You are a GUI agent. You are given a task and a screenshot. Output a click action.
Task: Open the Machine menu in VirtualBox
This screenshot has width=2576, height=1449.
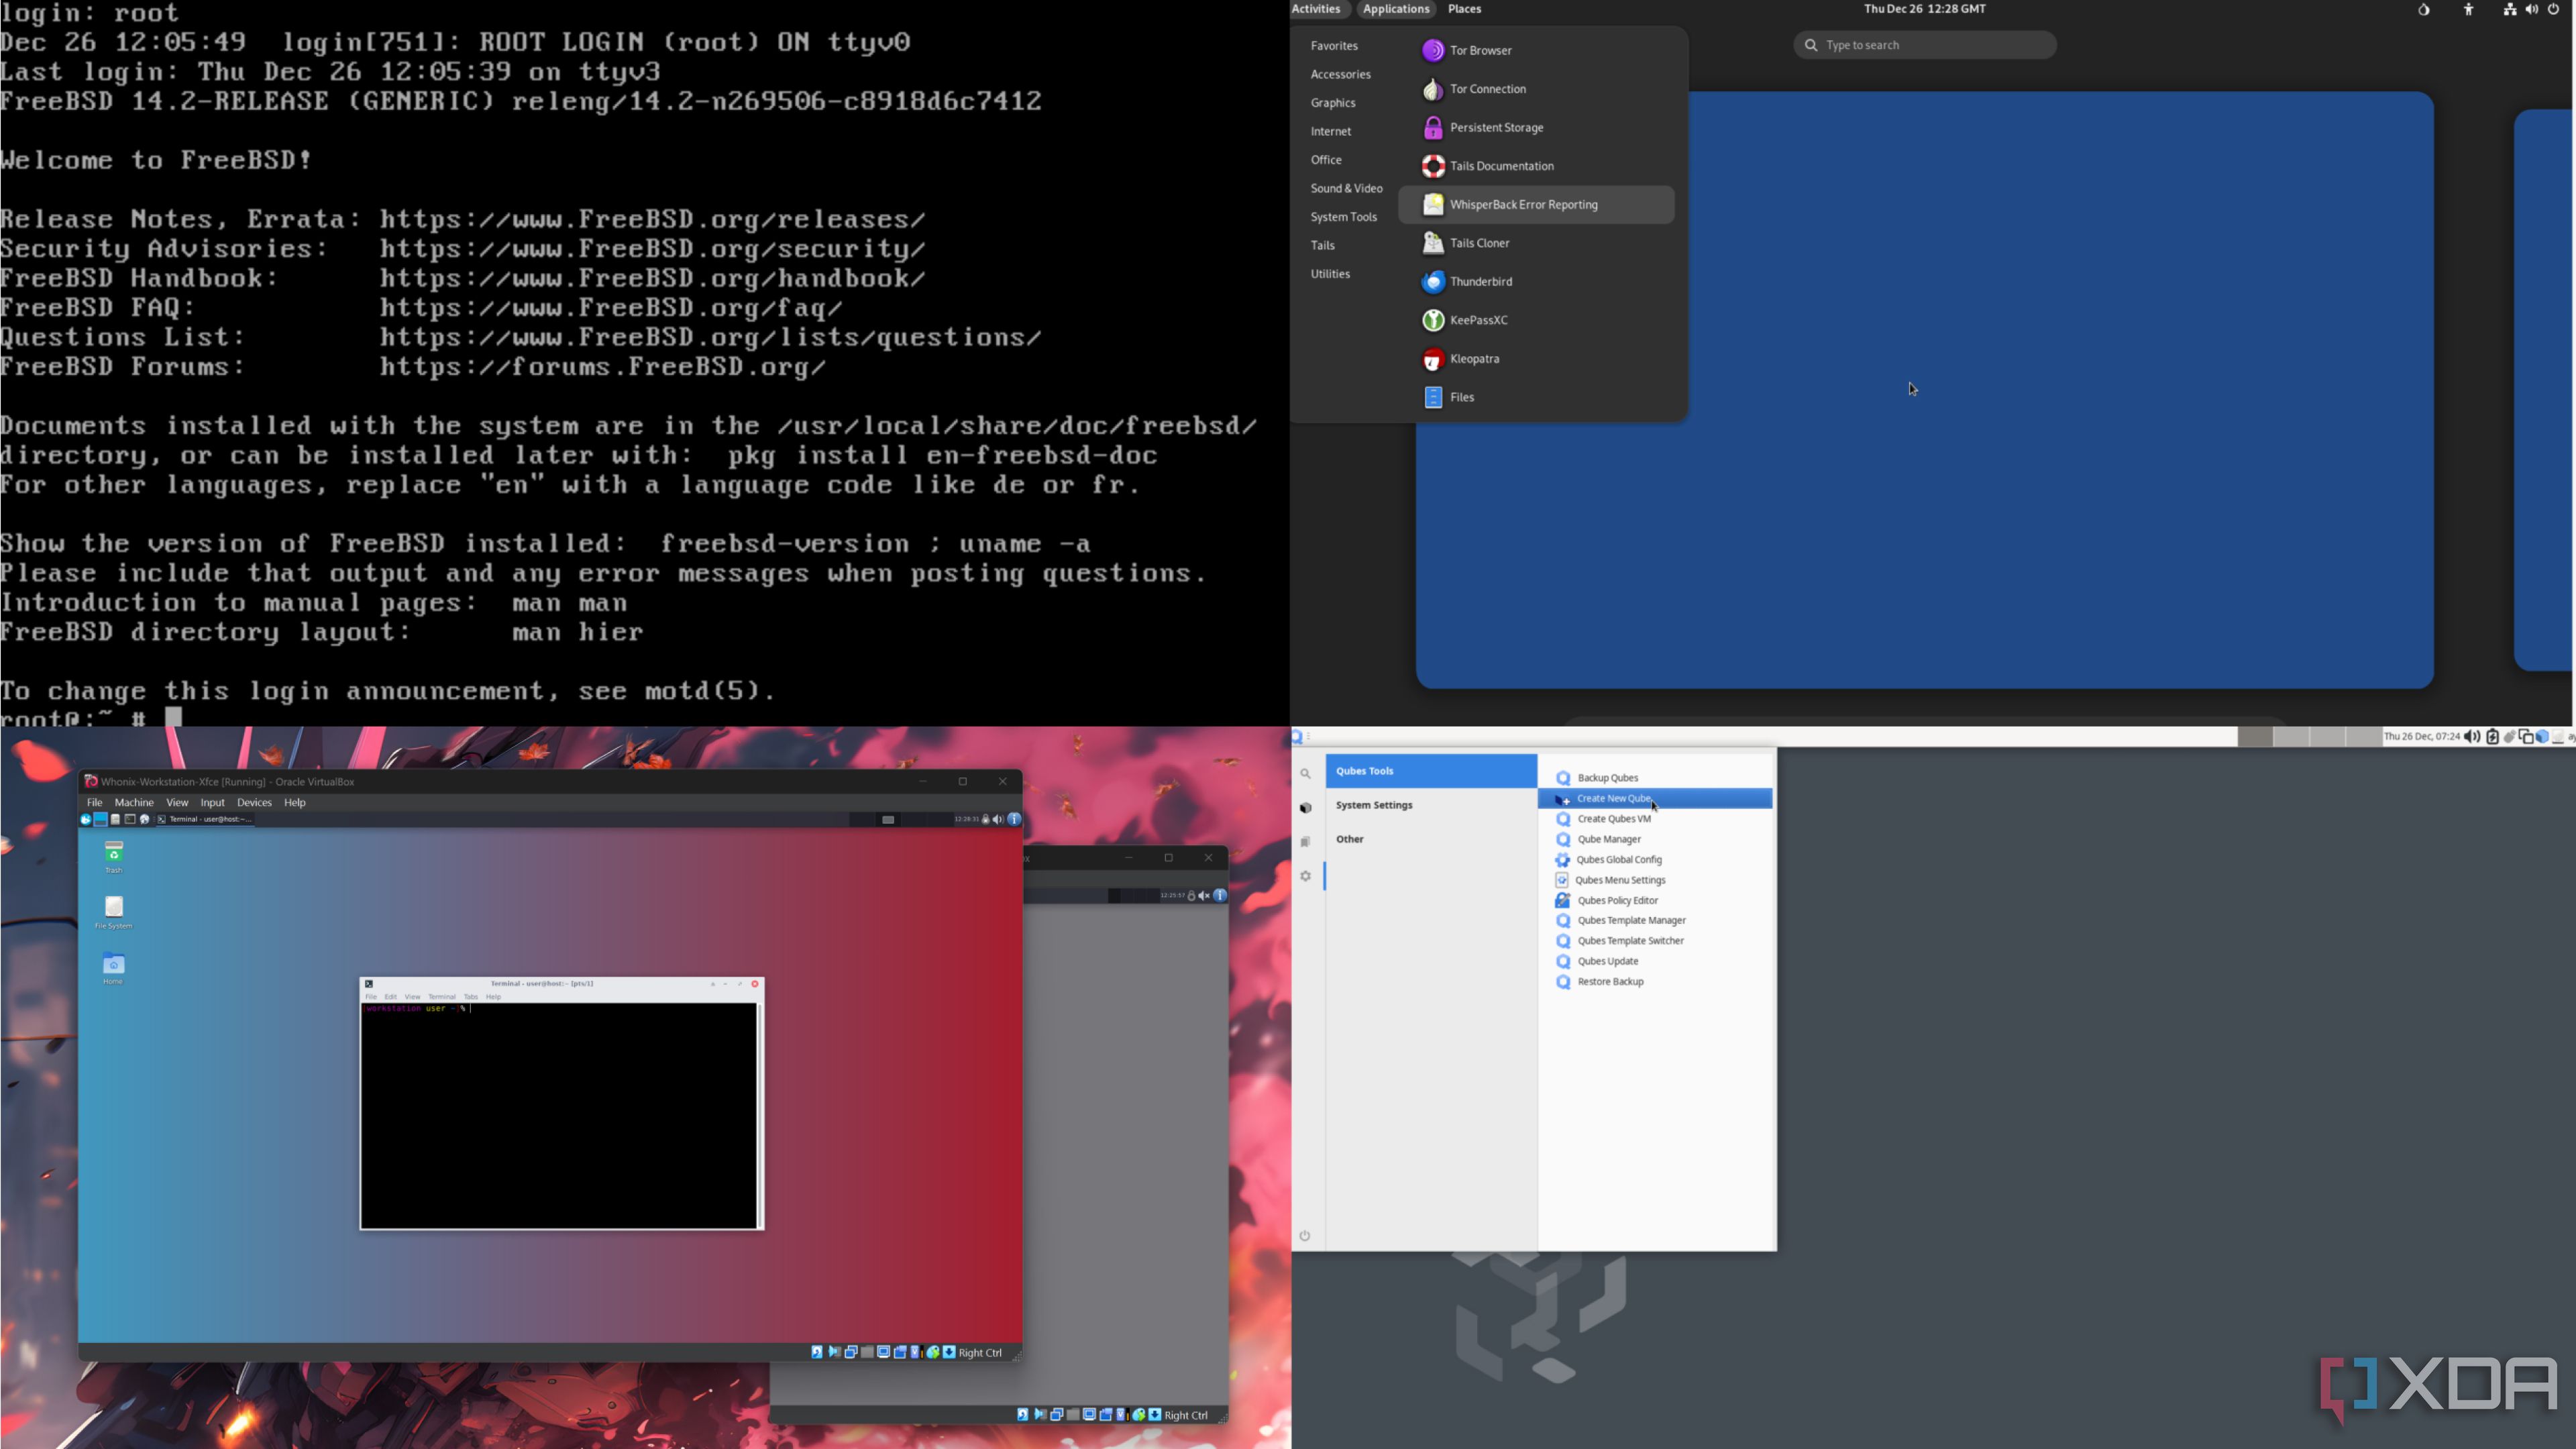pyautogui.click(x=134, y=802)
